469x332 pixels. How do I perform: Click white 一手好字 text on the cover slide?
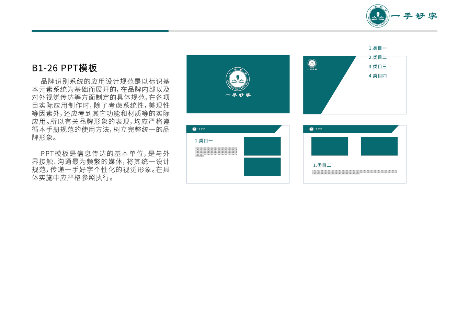(x=238, y=95)
